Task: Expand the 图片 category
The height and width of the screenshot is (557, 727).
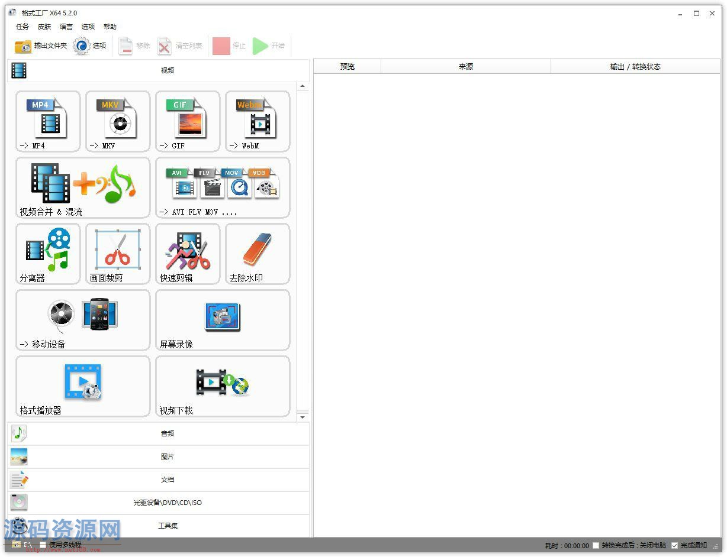Action: [x=158, y=456]
